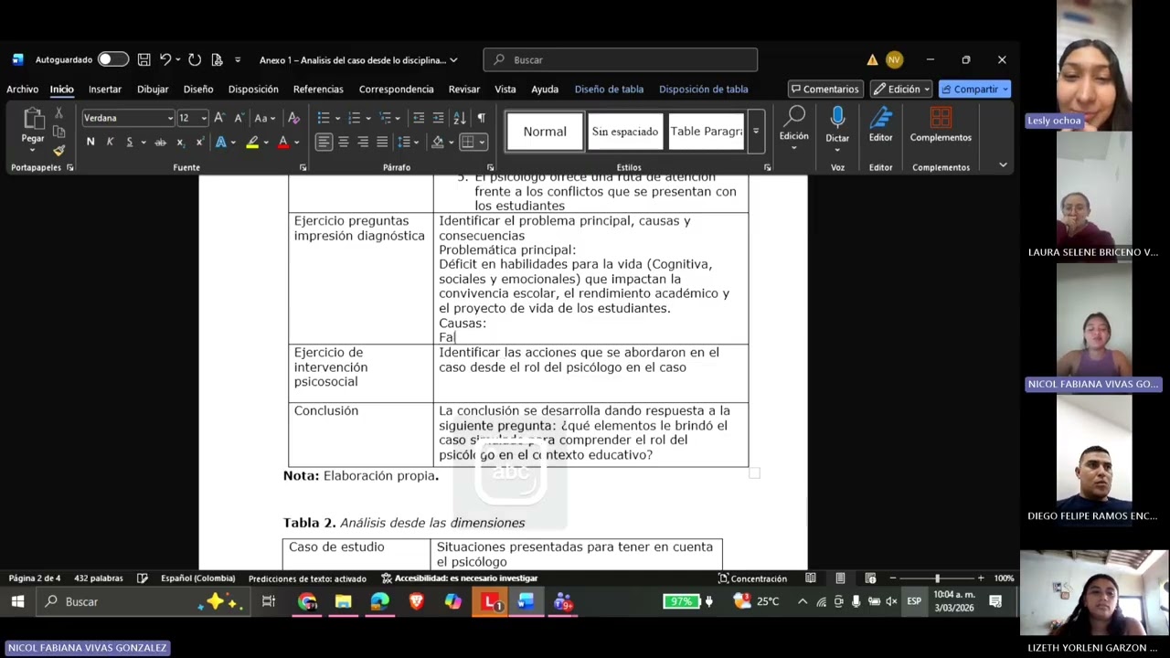Toggle bold (N) formatting
The height and width of the screenshot is (658, 1170).
click(90, 142)
